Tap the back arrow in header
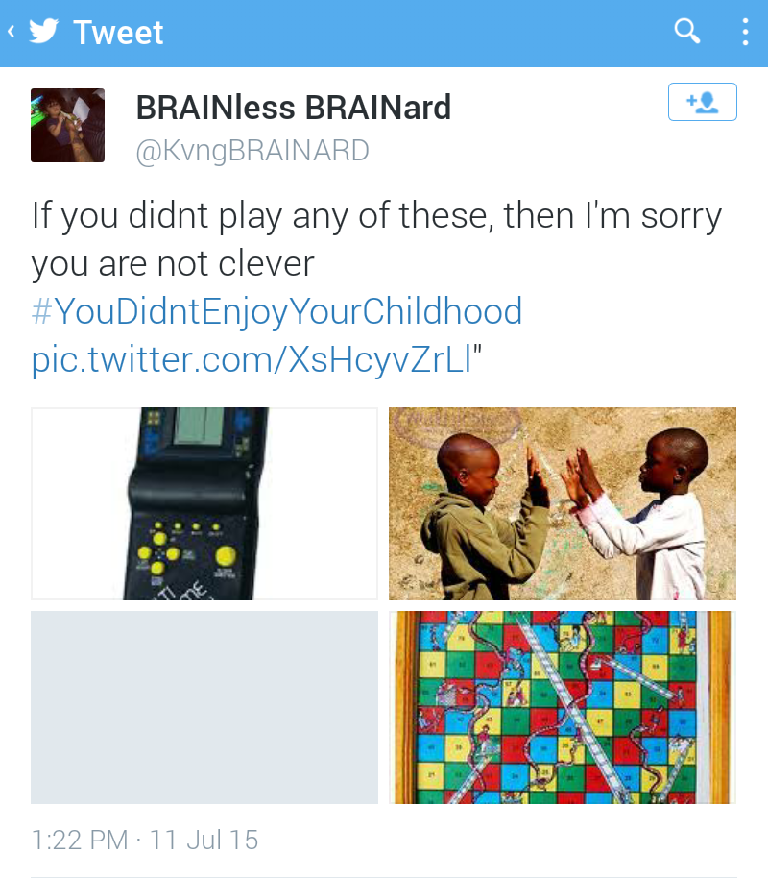 pos(11,32)
